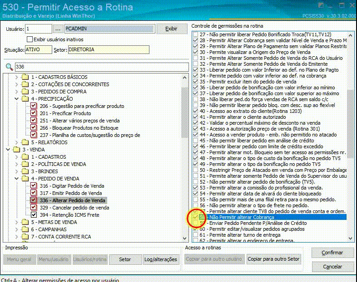Click folder icon of 4 - PEDIDO DE VENDA
The width and height of the screenshot is (357, 282).
25,179
